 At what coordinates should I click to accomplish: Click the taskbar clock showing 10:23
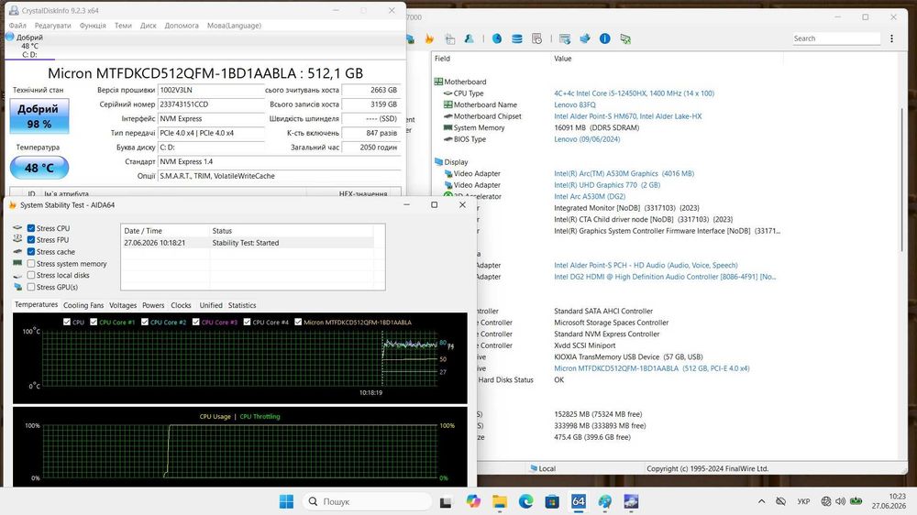click(889, 501)
